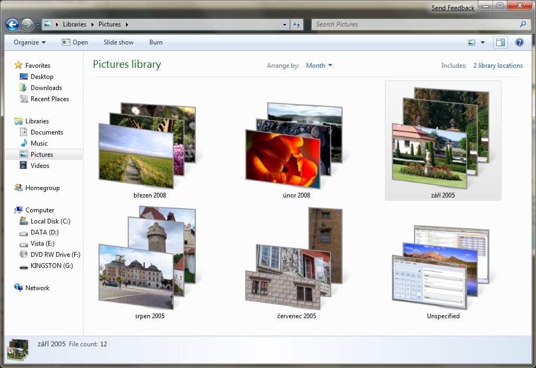Click the Forward navigation arrow button
Screen dimensions: 536x368
(27, 24)
